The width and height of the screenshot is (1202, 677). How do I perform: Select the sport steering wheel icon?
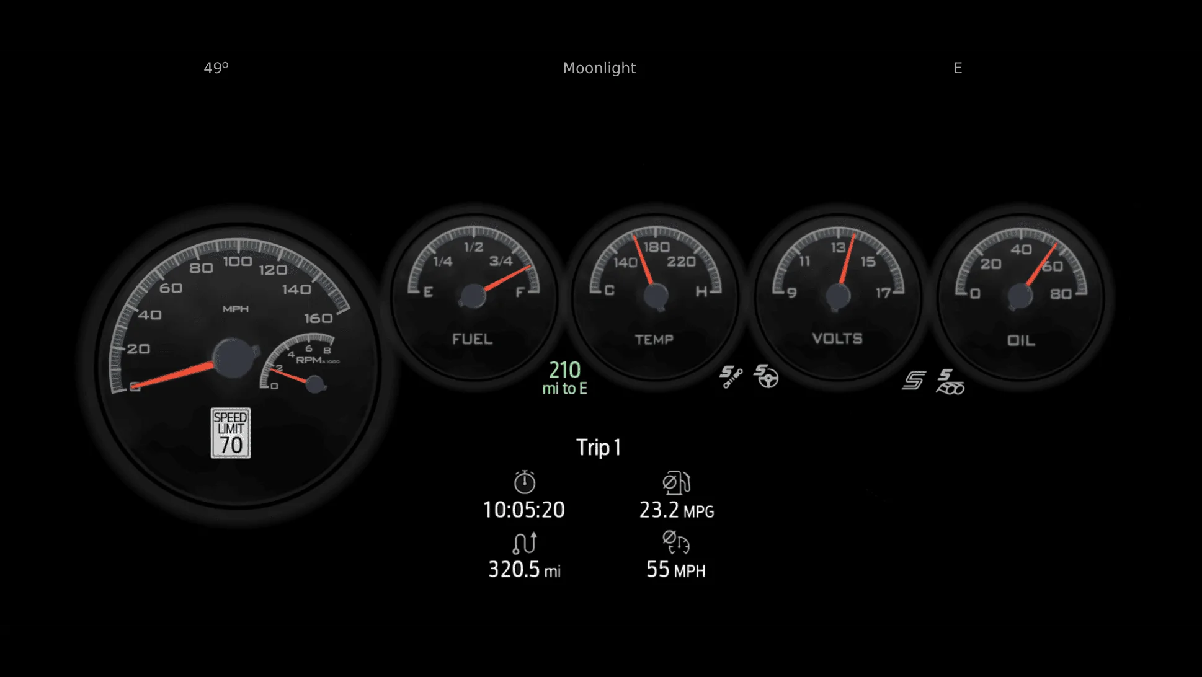[767, 376]
